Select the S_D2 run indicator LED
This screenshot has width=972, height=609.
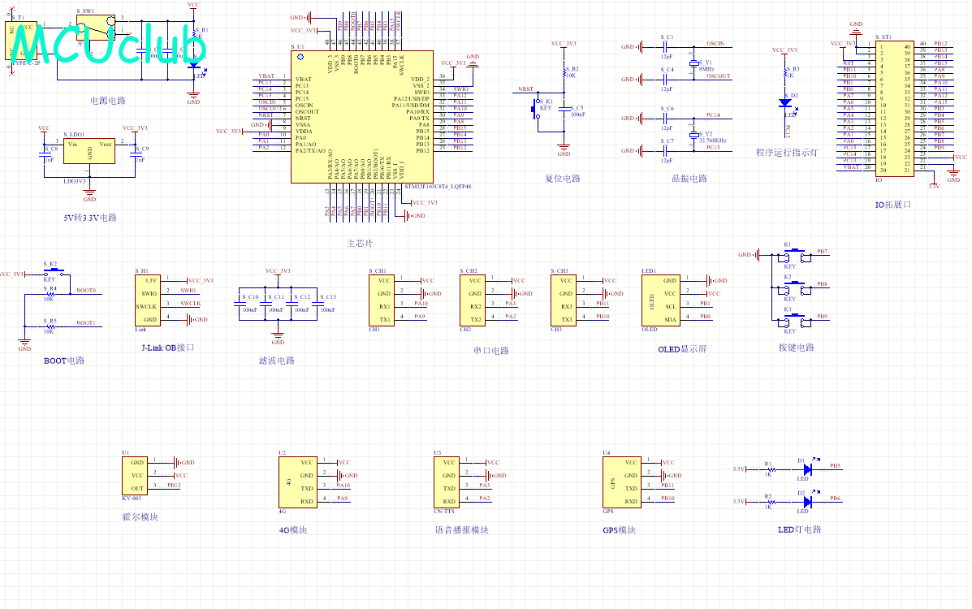[784, 102]
